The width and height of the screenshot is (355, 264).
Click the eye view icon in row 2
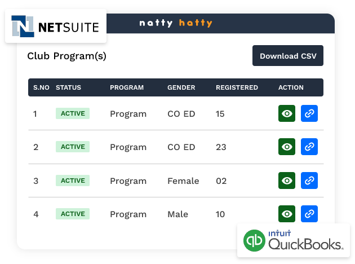coord(287,147)
